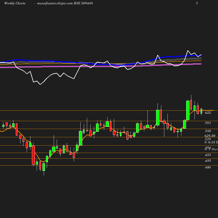Click the 581 price level label
This screenshot has width=218, height=218.
pos(208,123)
